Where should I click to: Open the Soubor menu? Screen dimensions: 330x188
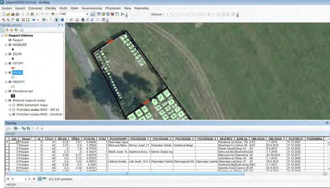pos(7,8)
